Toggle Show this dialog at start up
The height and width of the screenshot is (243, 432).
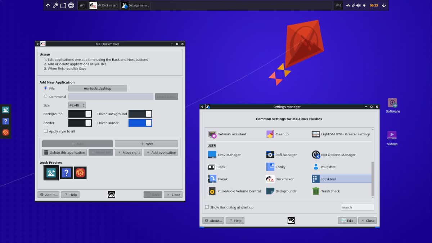click(207, 207)
